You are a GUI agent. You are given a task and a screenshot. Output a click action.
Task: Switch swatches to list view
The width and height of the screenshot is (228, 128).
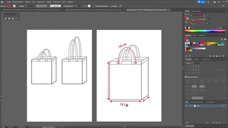pyautogui.click(x=222, y=39)
